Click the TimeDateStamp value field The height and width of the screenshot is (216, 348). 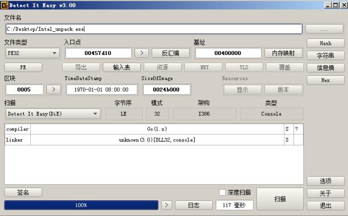(x=101, y=90)
